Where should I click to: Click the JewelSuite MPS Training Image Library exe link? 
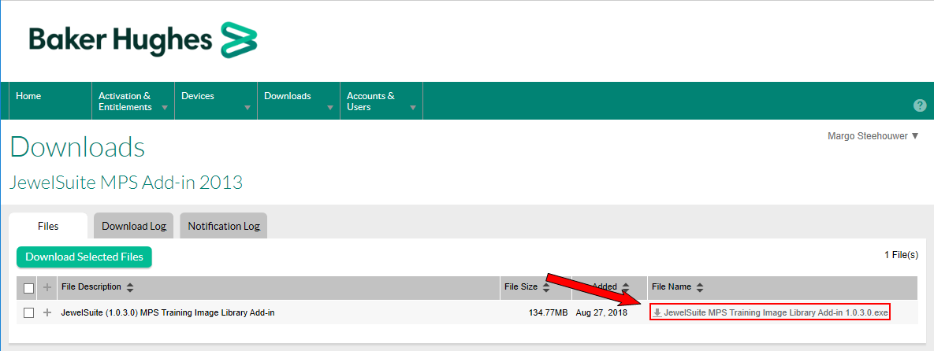[776, 312]
